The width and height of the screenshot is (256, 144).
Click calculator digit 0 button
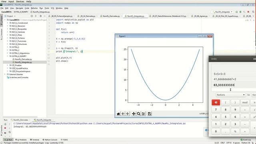216,131
